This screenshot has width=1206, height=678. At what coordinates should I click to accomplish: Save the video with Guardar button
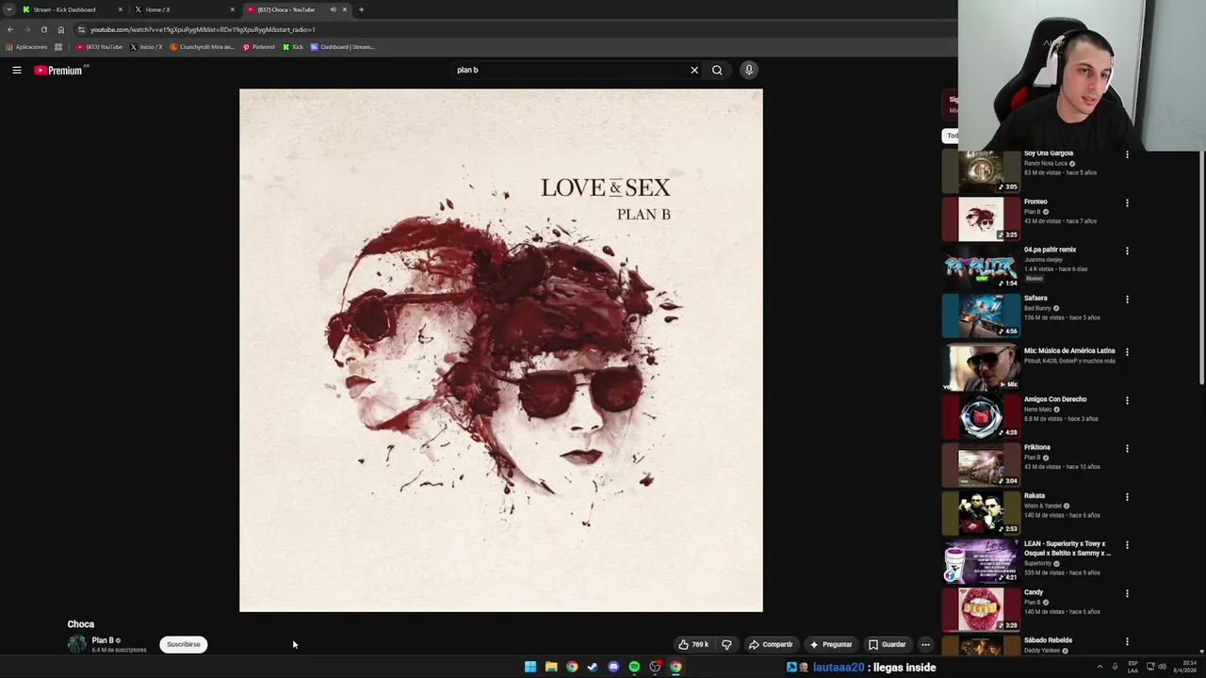(x=888, y=644)
